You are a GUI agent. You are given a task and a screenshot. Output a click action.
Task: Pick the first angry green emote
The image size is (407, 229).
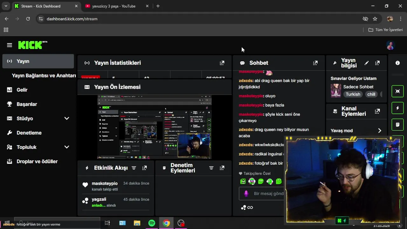(243, 181)
